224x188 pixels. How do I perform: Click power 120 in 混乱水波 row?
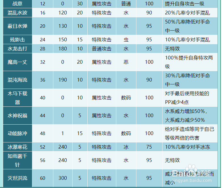coord(63,13)
